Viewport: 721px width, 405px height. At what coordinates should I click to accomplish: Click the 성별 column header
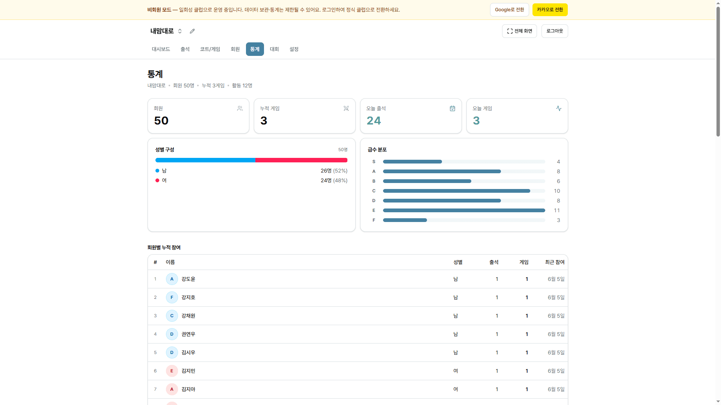click(458, 262)
